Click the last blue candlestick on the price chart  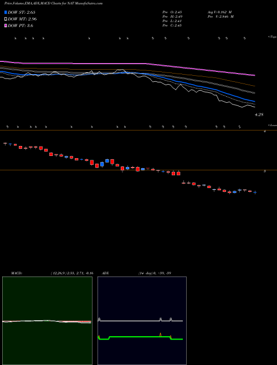[x=255, y=192]
